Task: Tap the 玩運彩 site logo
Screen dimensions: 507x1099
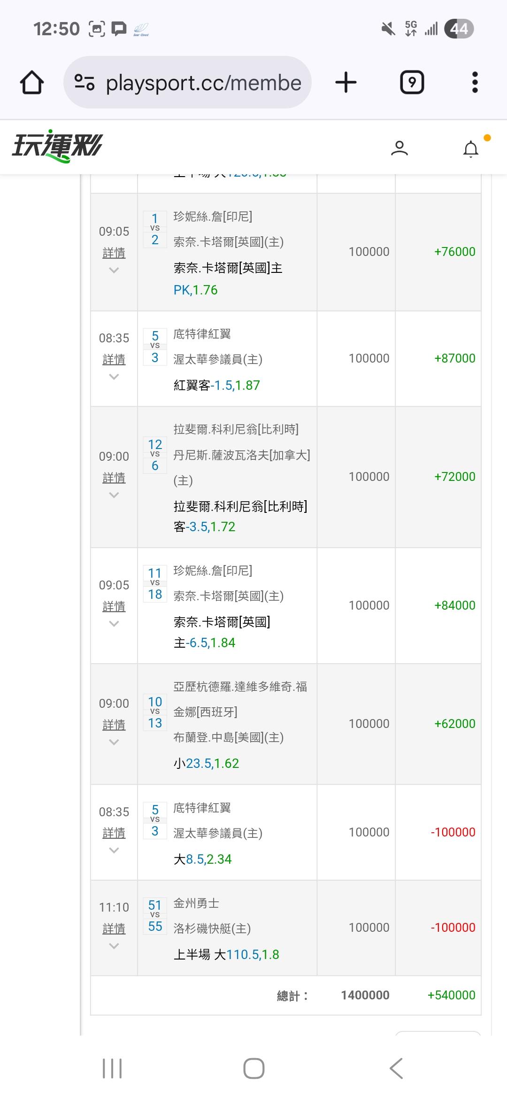Action: click(57, 146)
